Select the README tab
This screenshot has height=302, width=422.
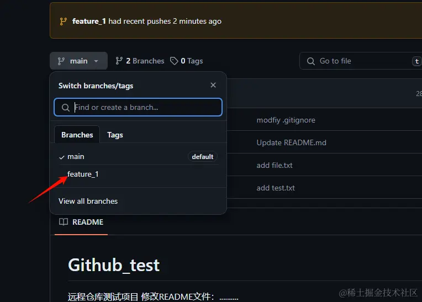[81, 222]
